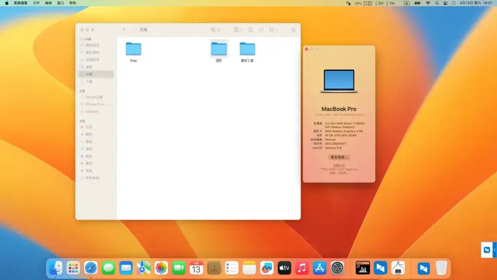Click the Finder search magnifier icon
The width and height of the screenshot is (497, 280).
tap(294, 30)
